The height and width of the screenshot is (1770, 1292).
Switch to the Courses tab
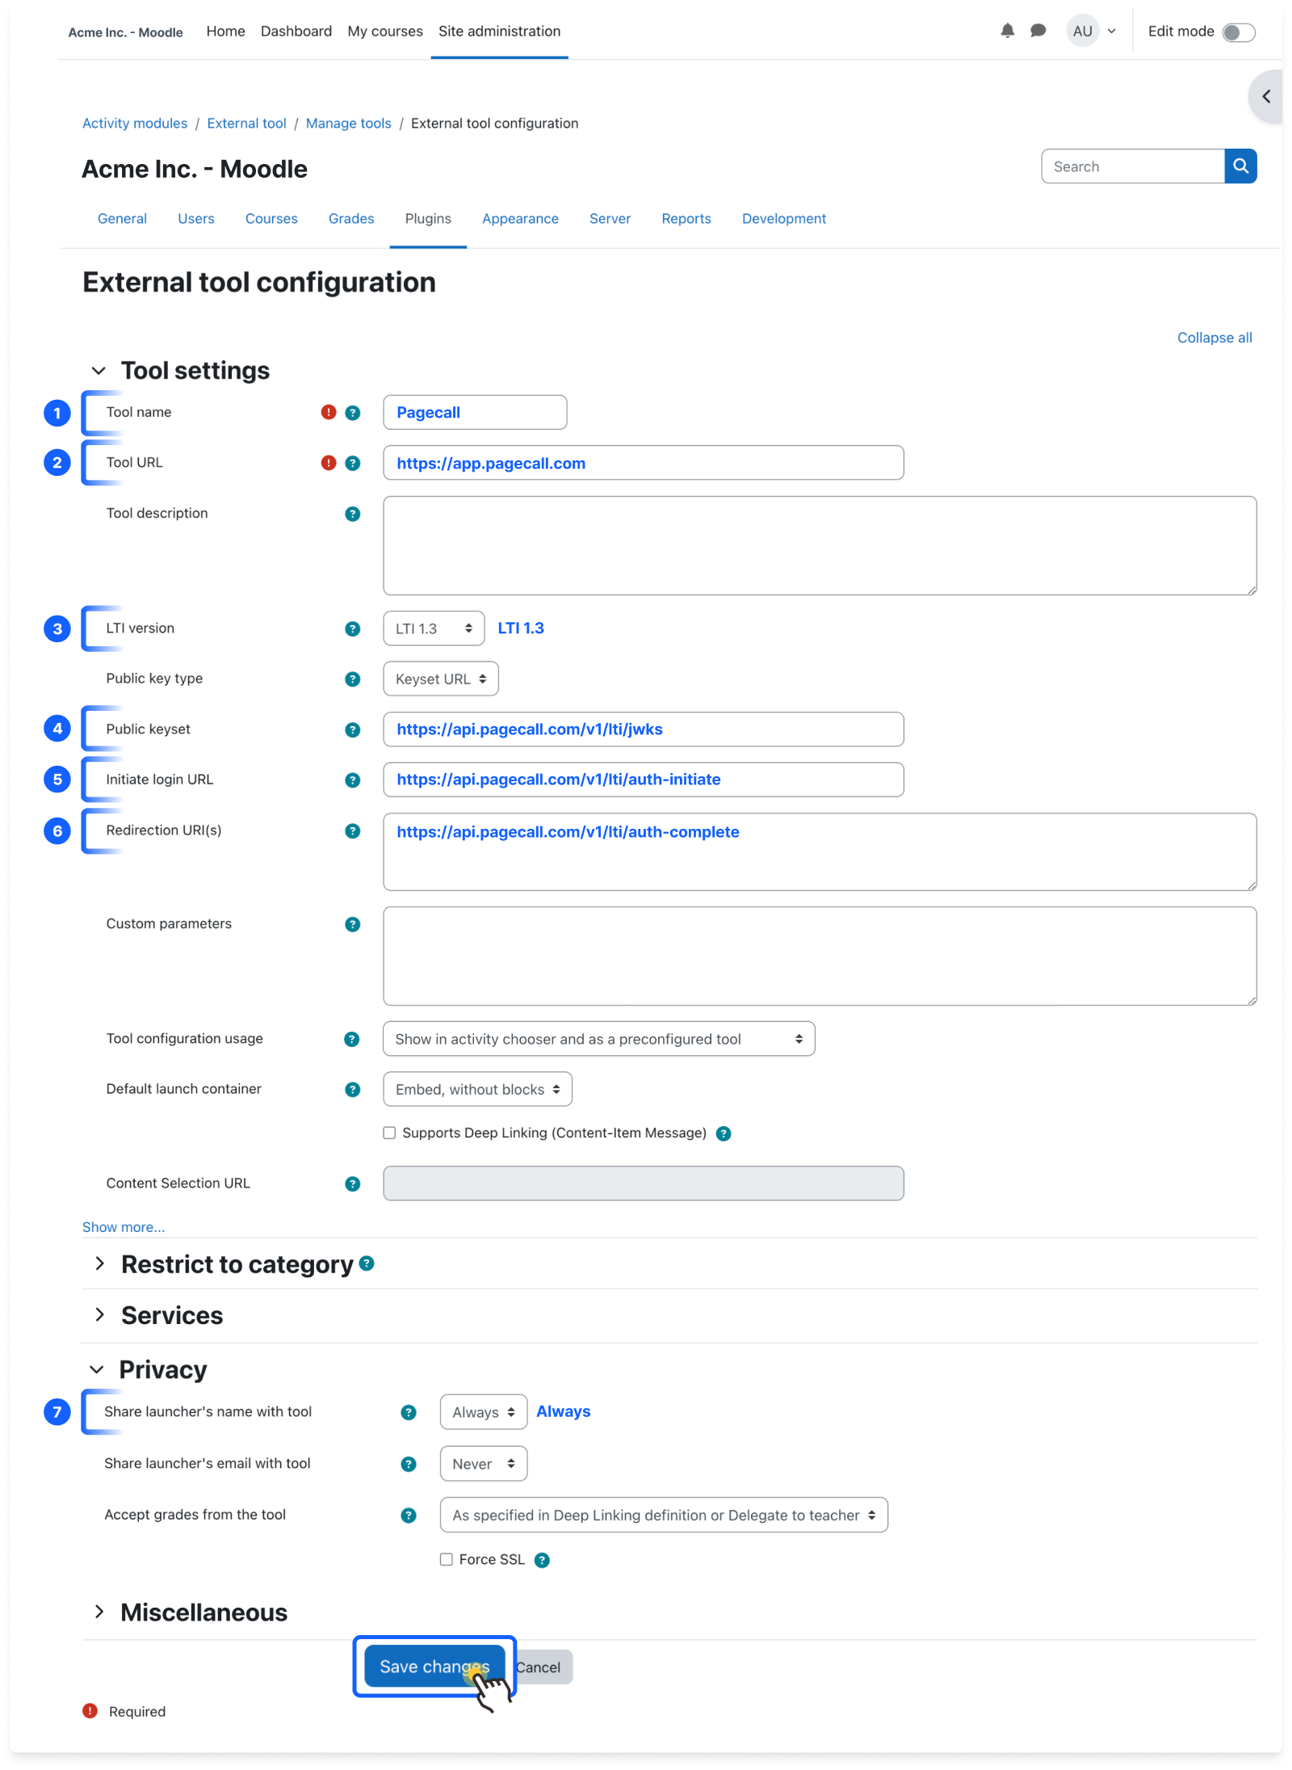pos(271,219)
